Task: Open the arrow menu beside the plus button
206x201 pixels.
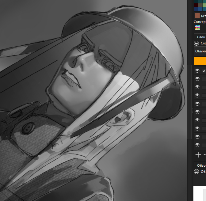Action: pos(204,155)
